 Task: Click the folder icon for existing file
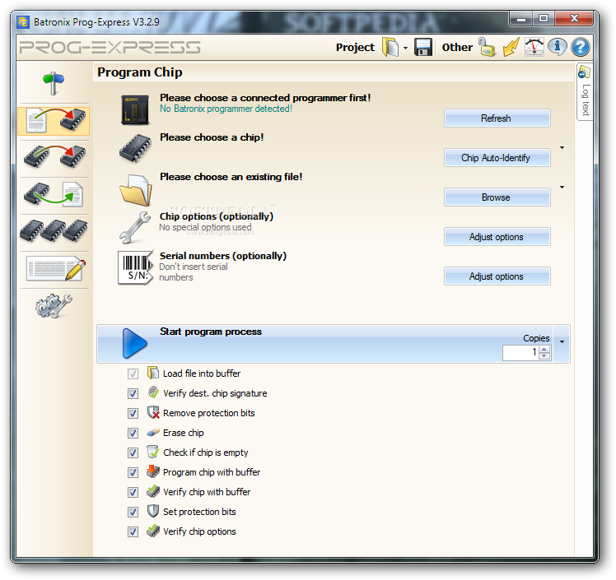[x=136, y=190]
